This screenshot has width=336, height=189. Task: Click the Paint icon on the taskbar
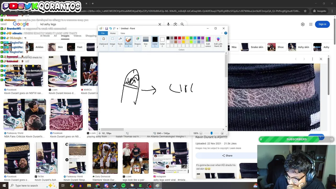(x=157, y=186)
